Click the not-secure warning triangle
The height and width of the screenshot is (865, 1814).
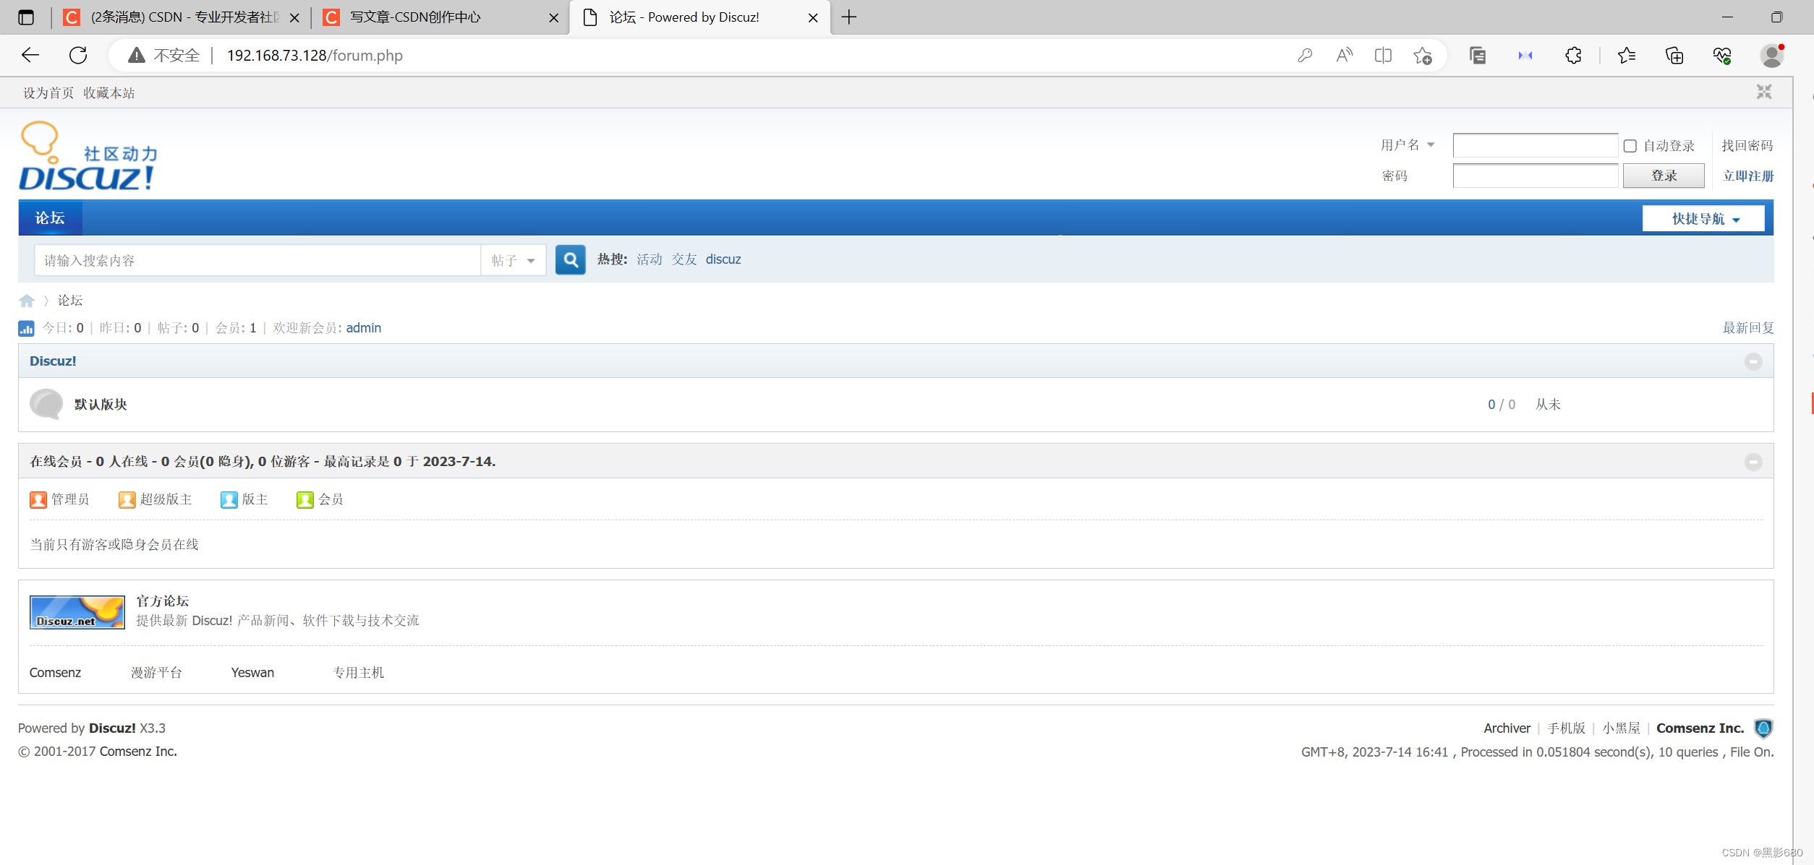137,55
